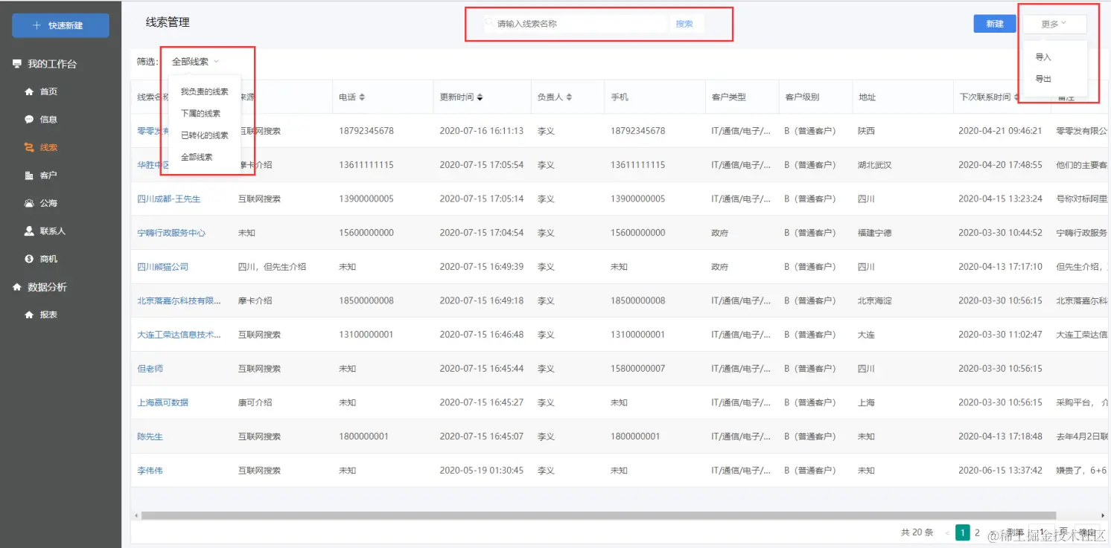Image resolution: width=1111 pixels, height=548 pixels.
Task: Sort by the 电话 column arrows
Action: pyautogui.click(x=362, y=97)
